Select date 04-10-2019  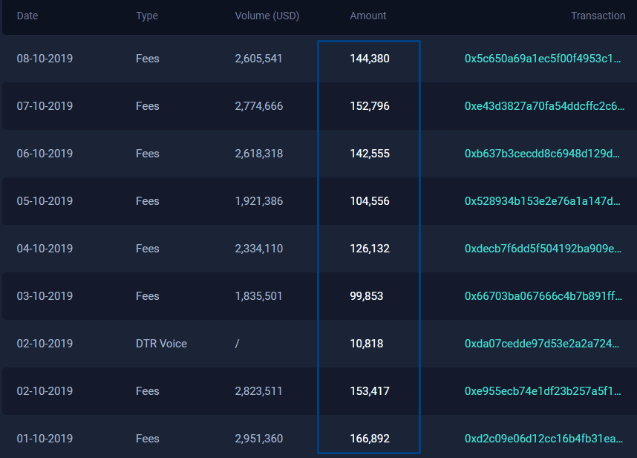pyautogui.click(x=45, y=249)
